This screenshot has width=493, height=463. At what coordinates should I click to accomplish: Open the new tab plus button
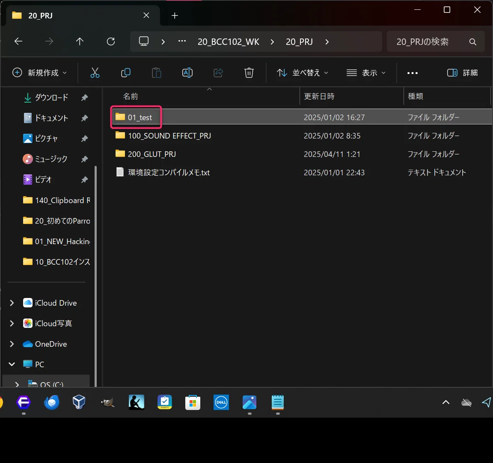175,15
